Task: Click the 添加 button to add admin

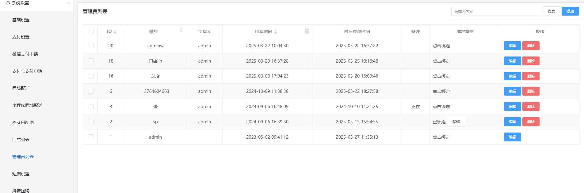Action: [570, 11]
